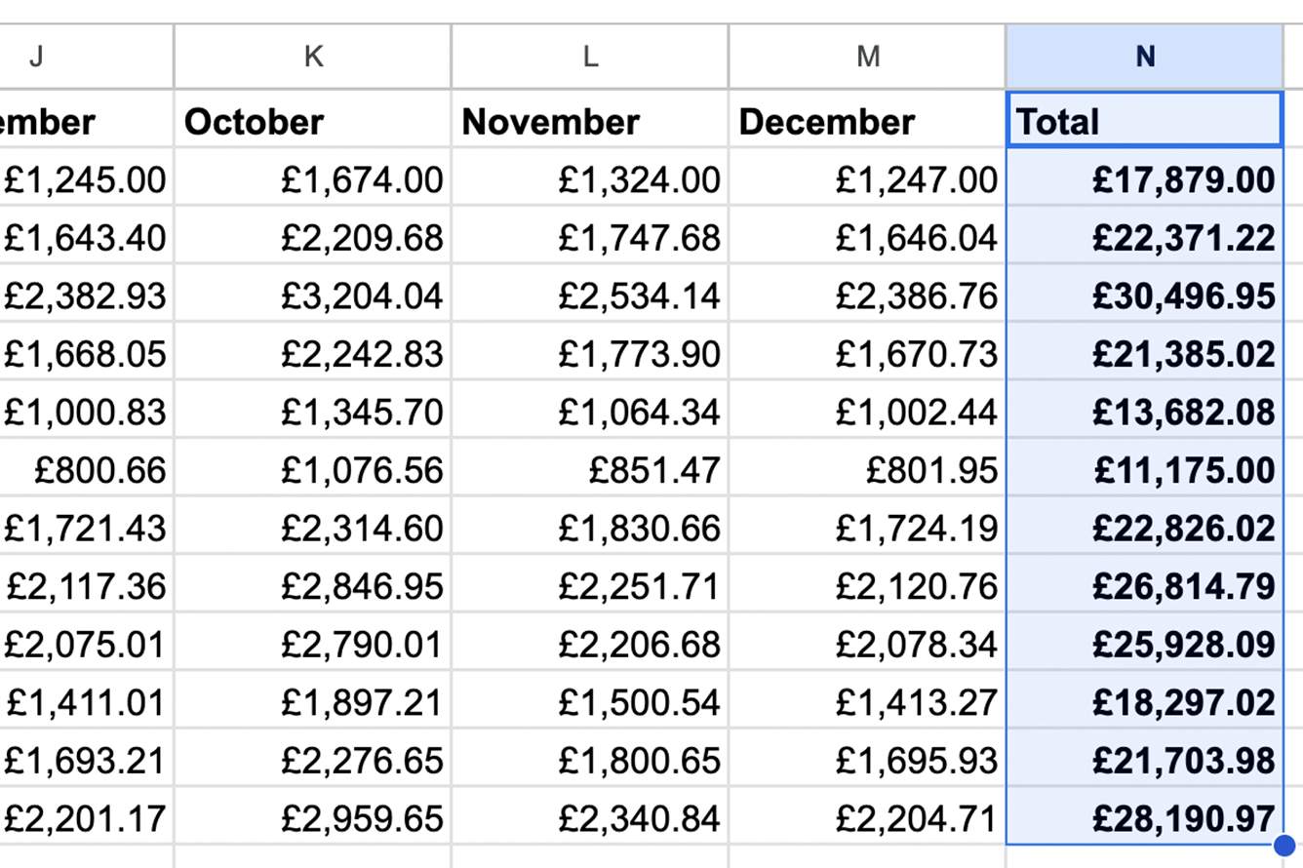1303x868 pixels.
Task: Select the cell containing £800.66
Action: 88,470
